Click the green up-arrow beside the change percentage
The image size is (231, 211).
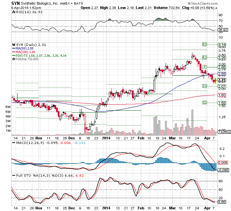tap(216, 8)
